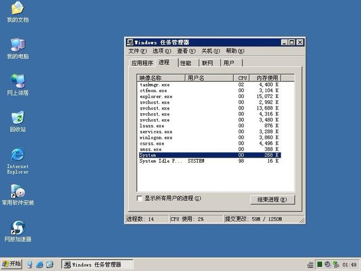361x271 pixels.
Task: Select the explorer.exe process row
Action: (209, 96)
